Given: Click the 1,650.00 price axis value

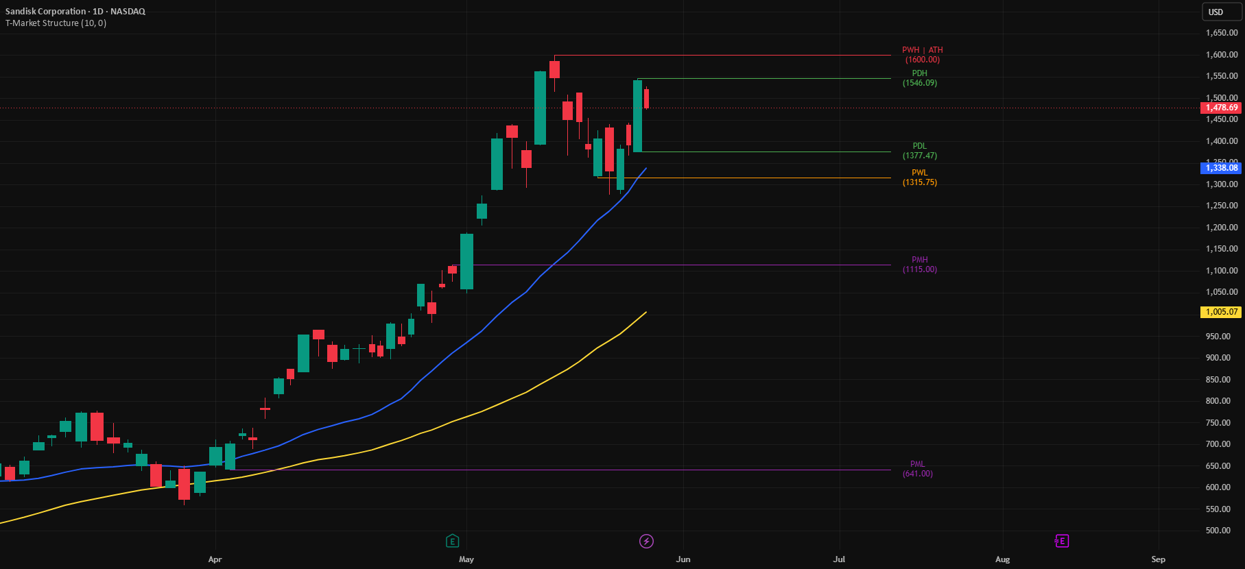Looking at the screenshot, I should pos(1222,33).
